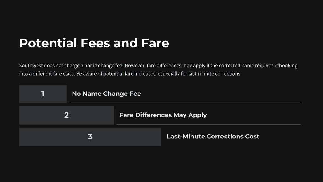Select the divider line under 'Fare Differences May Apply'
This screenshot has height=182, width=323.
[209, 124]
